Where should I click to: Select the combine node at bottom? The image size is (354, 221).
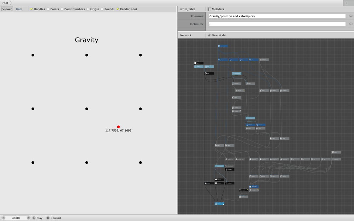click(219, 204)
